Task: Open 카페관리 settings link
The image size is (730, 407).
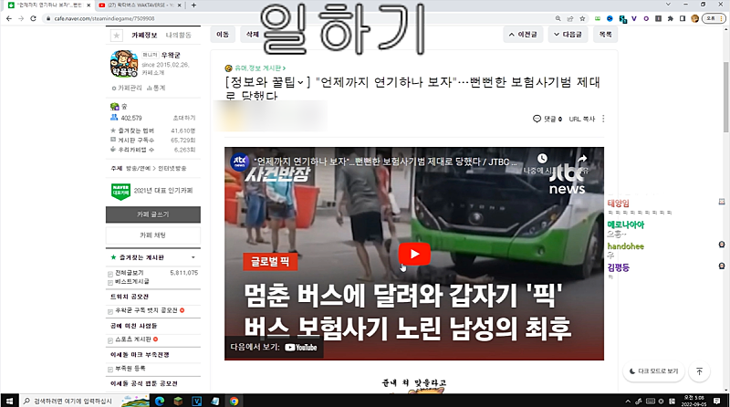Action: pyautogui.click(x=127, y=88)
